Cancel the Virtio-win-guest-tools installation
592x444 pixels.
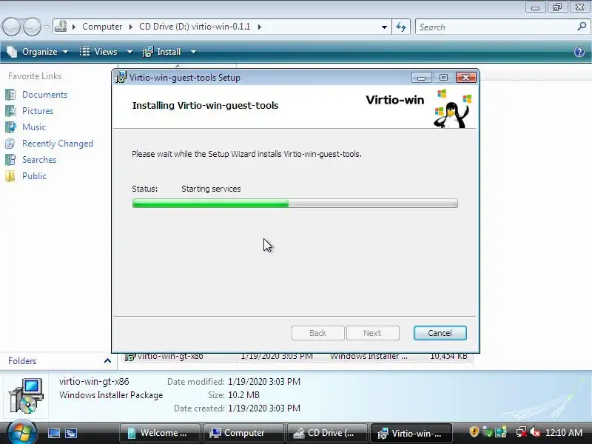click(x=440, y=333)
